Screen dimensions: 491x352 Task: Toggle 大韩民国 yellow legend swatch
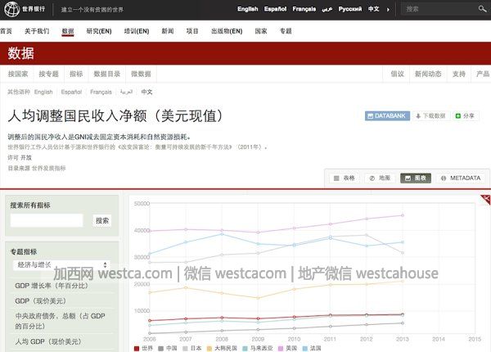point(209,348)
